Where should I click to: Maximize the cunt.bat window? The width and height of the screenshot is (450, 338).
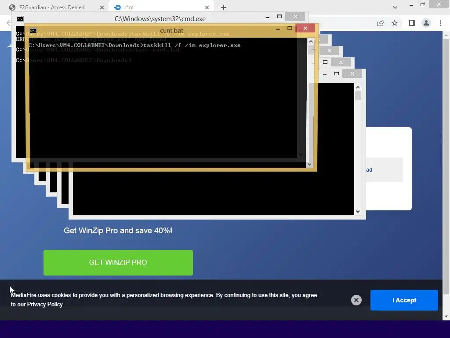tap(290, 28)
